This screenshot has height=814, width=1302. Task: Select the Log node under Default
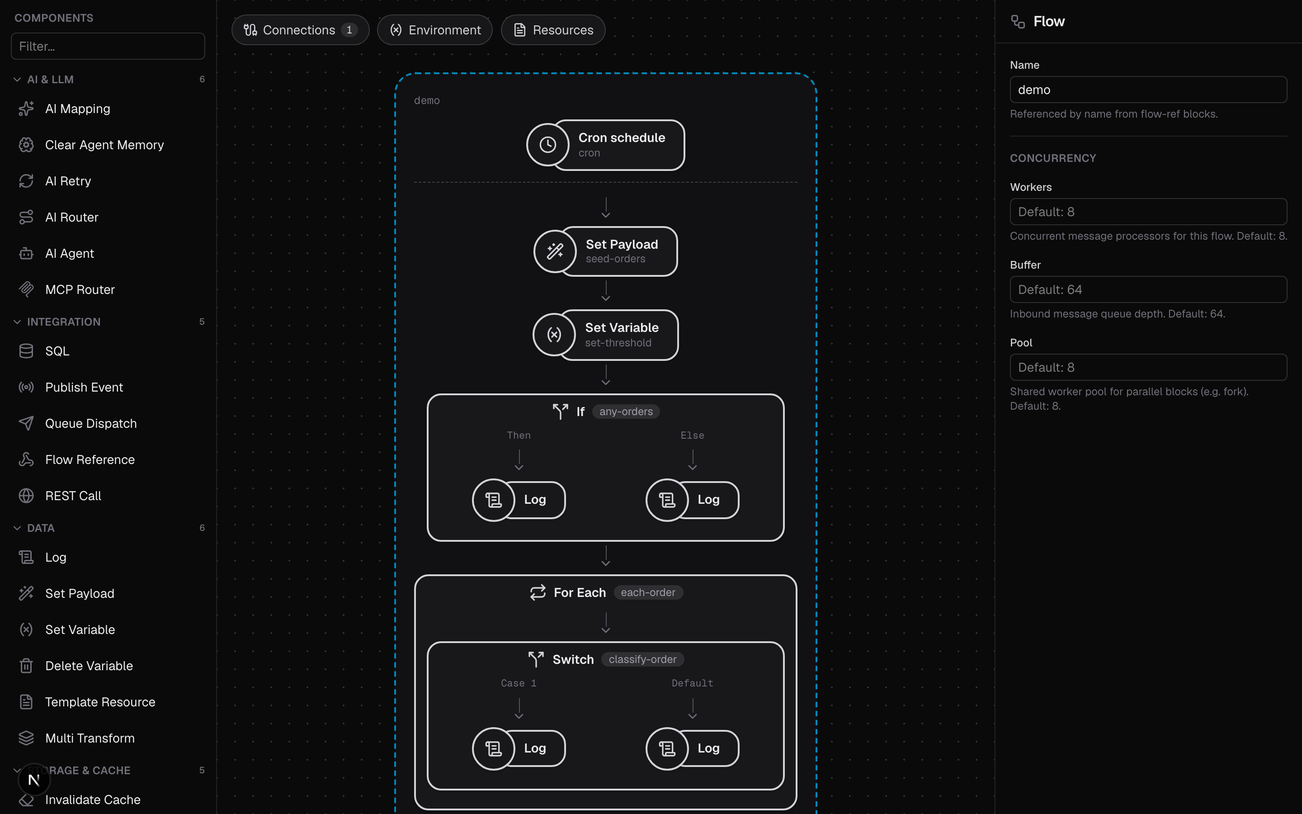693,748
